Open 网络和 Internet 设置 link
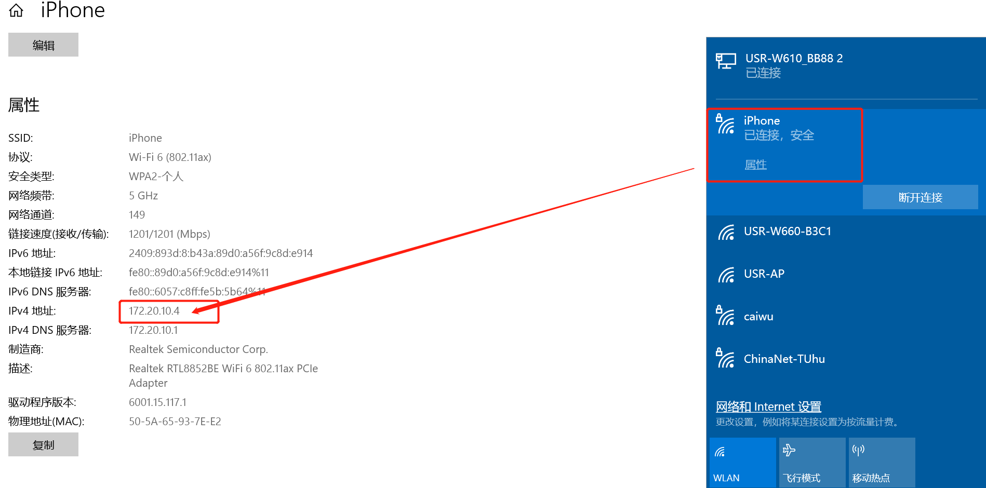Screen dimensions: 986x488 click(768, 406)
